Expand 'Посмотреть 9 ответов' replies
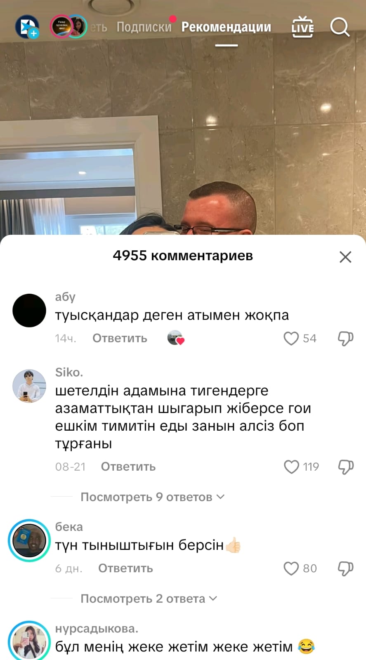 (152, 497)
